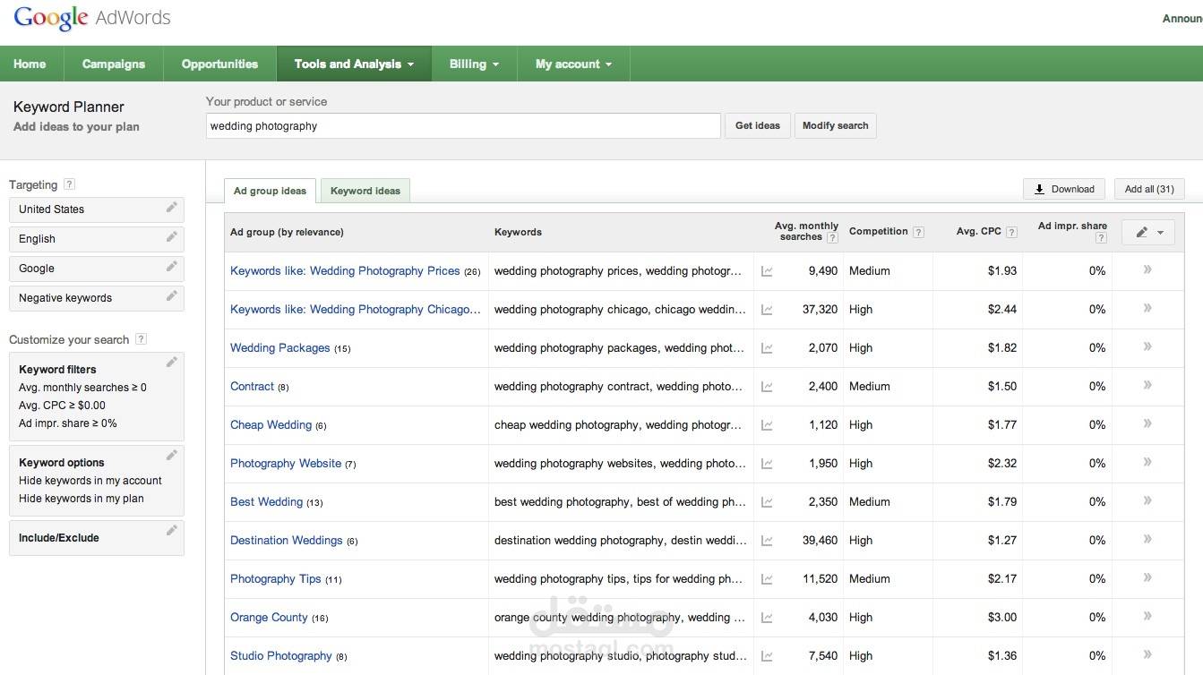Open the help tooltip beside Targeting
The width and height of the screenshot is (1203, 675).
click(x=69, y=184)
